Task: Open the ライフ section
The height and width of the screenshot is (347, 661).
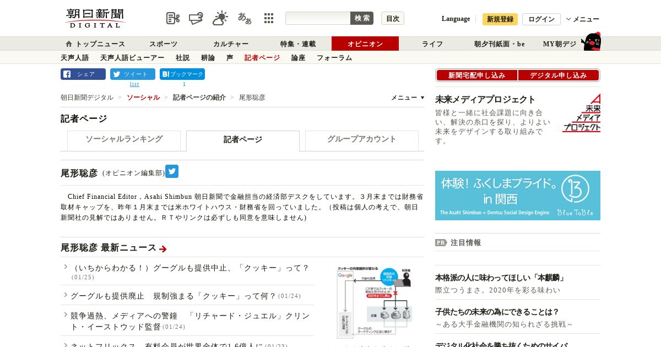Action: pyautogui.click(x=432, y=44)
